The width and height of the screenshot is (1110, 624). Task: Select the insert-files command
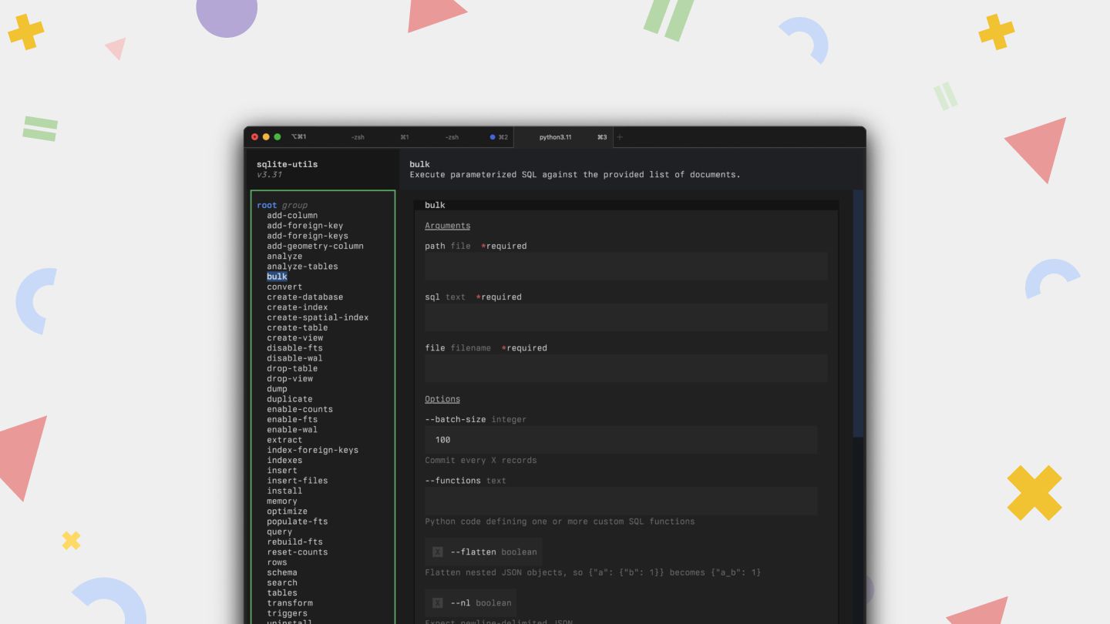298,480
